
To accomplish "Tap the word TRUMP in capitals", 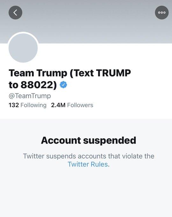I will coord(113,73).
